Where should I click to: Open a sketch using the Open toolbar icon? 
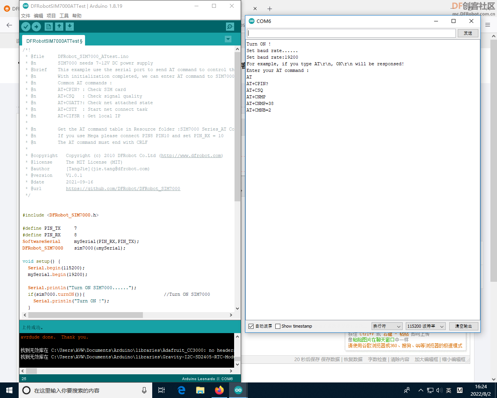(x=59, y=26)
